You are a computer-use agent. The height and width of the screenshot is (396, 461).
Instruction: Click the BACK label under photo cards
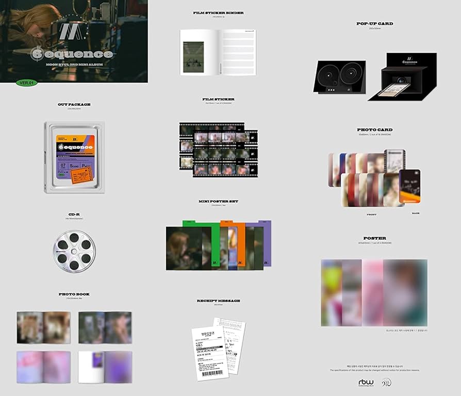pos(416,213)
